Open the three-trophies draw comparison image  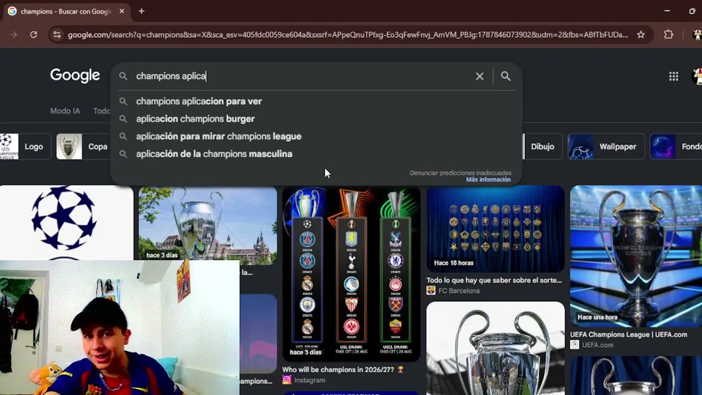click(351, 273)
